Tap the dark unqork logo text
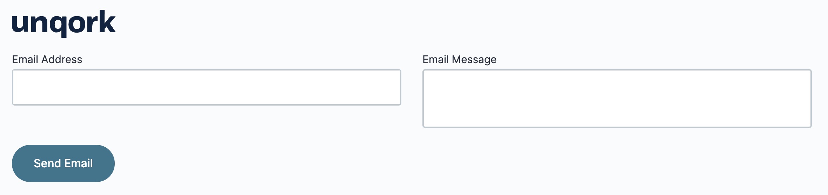The width and height of the screenshot is (828, 195). [64, 23]
